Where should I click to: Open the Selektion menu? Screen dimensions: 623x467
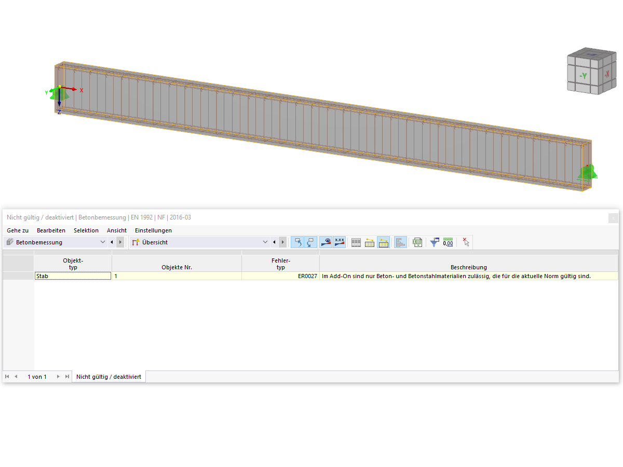click(86, 230)
